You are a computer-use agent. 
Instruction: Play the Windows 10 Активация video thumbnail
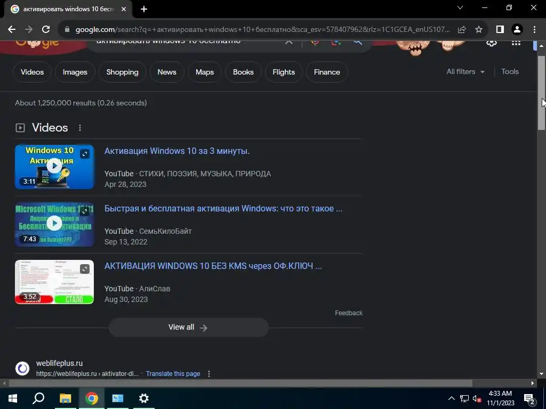point(54,167)
